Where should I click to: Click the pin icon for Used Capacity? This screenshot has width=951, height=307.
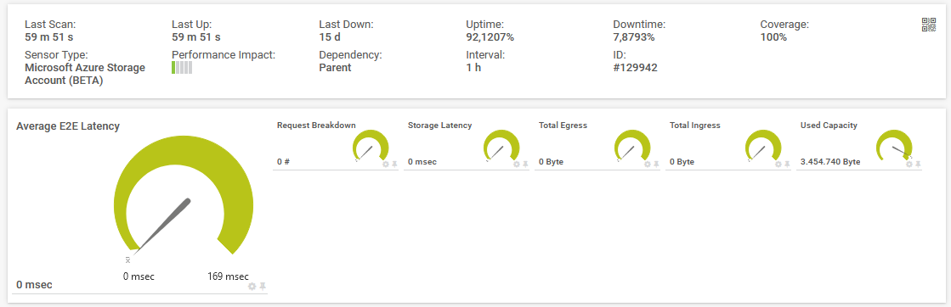(x=918, y=164)
